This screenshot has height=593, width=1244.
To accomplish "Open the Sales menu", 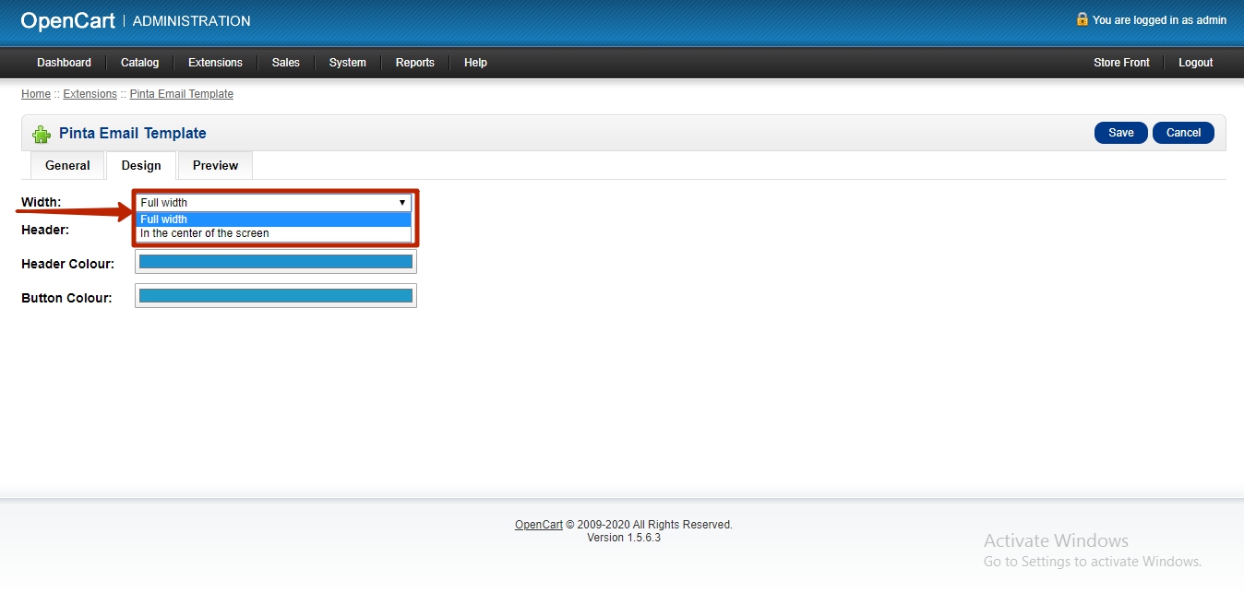I will (x=285, y=63).
